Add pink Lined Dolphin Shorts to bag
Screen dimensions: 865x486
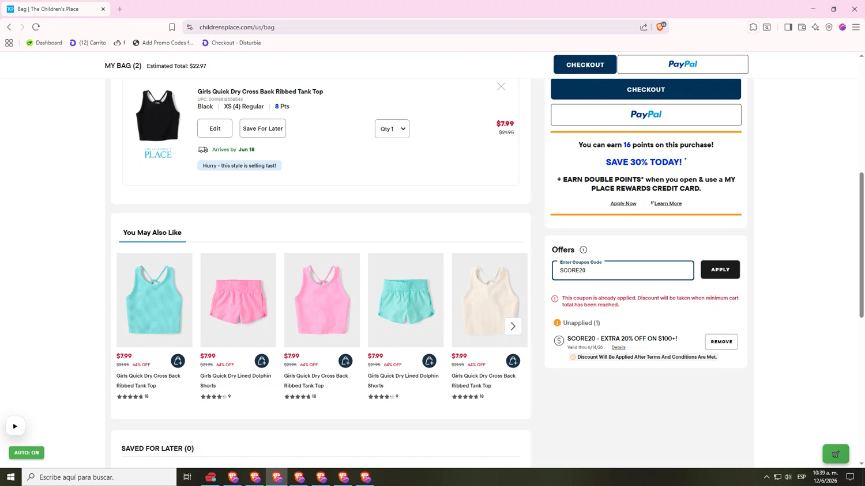pos(262,360)
